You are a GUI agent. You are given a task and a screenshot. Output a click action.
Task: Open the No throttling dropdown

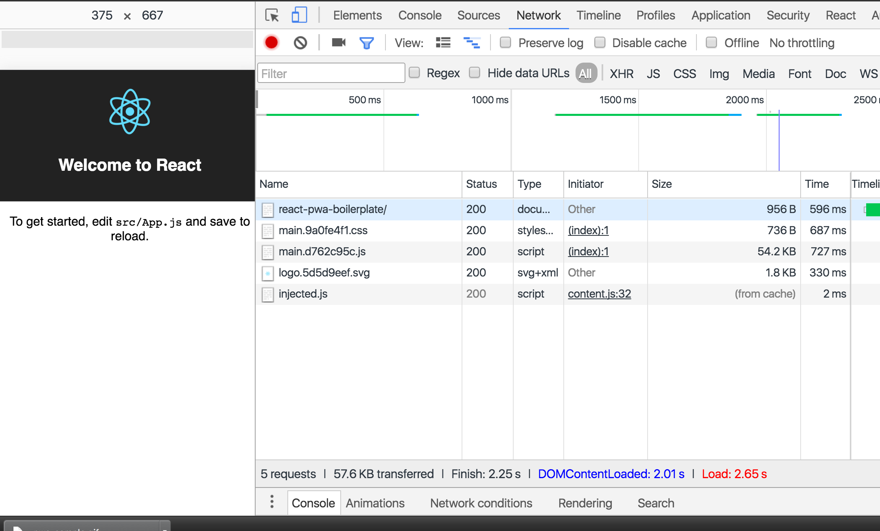click(x=802, y=43)
